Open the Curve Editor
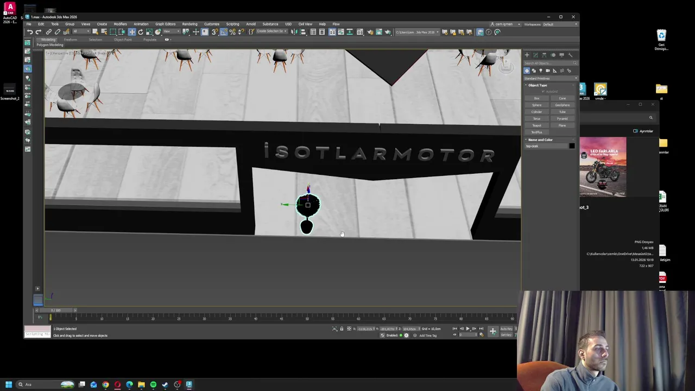The width and height of the screenshot is (695, 391). pos(340,31)
